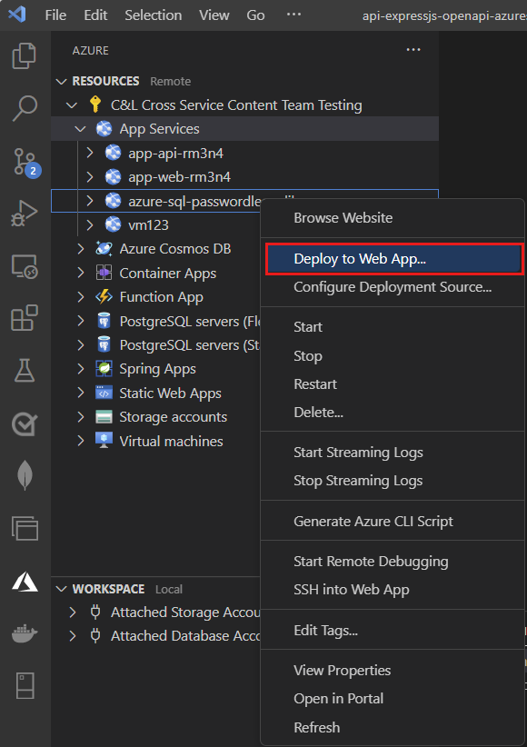
Task: Open the Docker extension view
Action: click(x=25, y=633)
